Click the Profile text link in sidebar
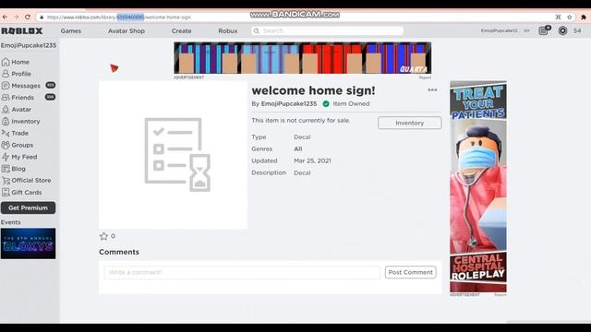The height and width of the screenshot is (332, 591). pos(21,74)
